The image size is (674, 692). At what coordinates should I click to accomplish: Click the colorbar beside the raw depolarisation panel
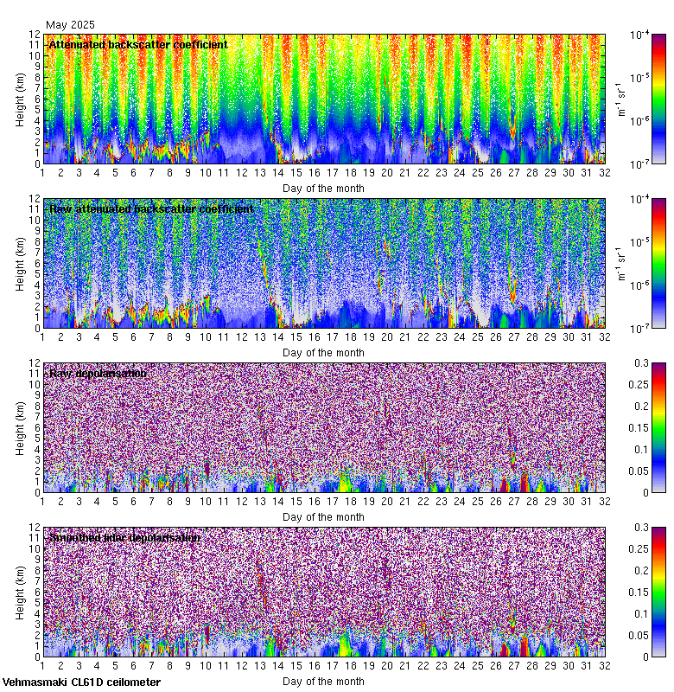[x=634, y=427]
